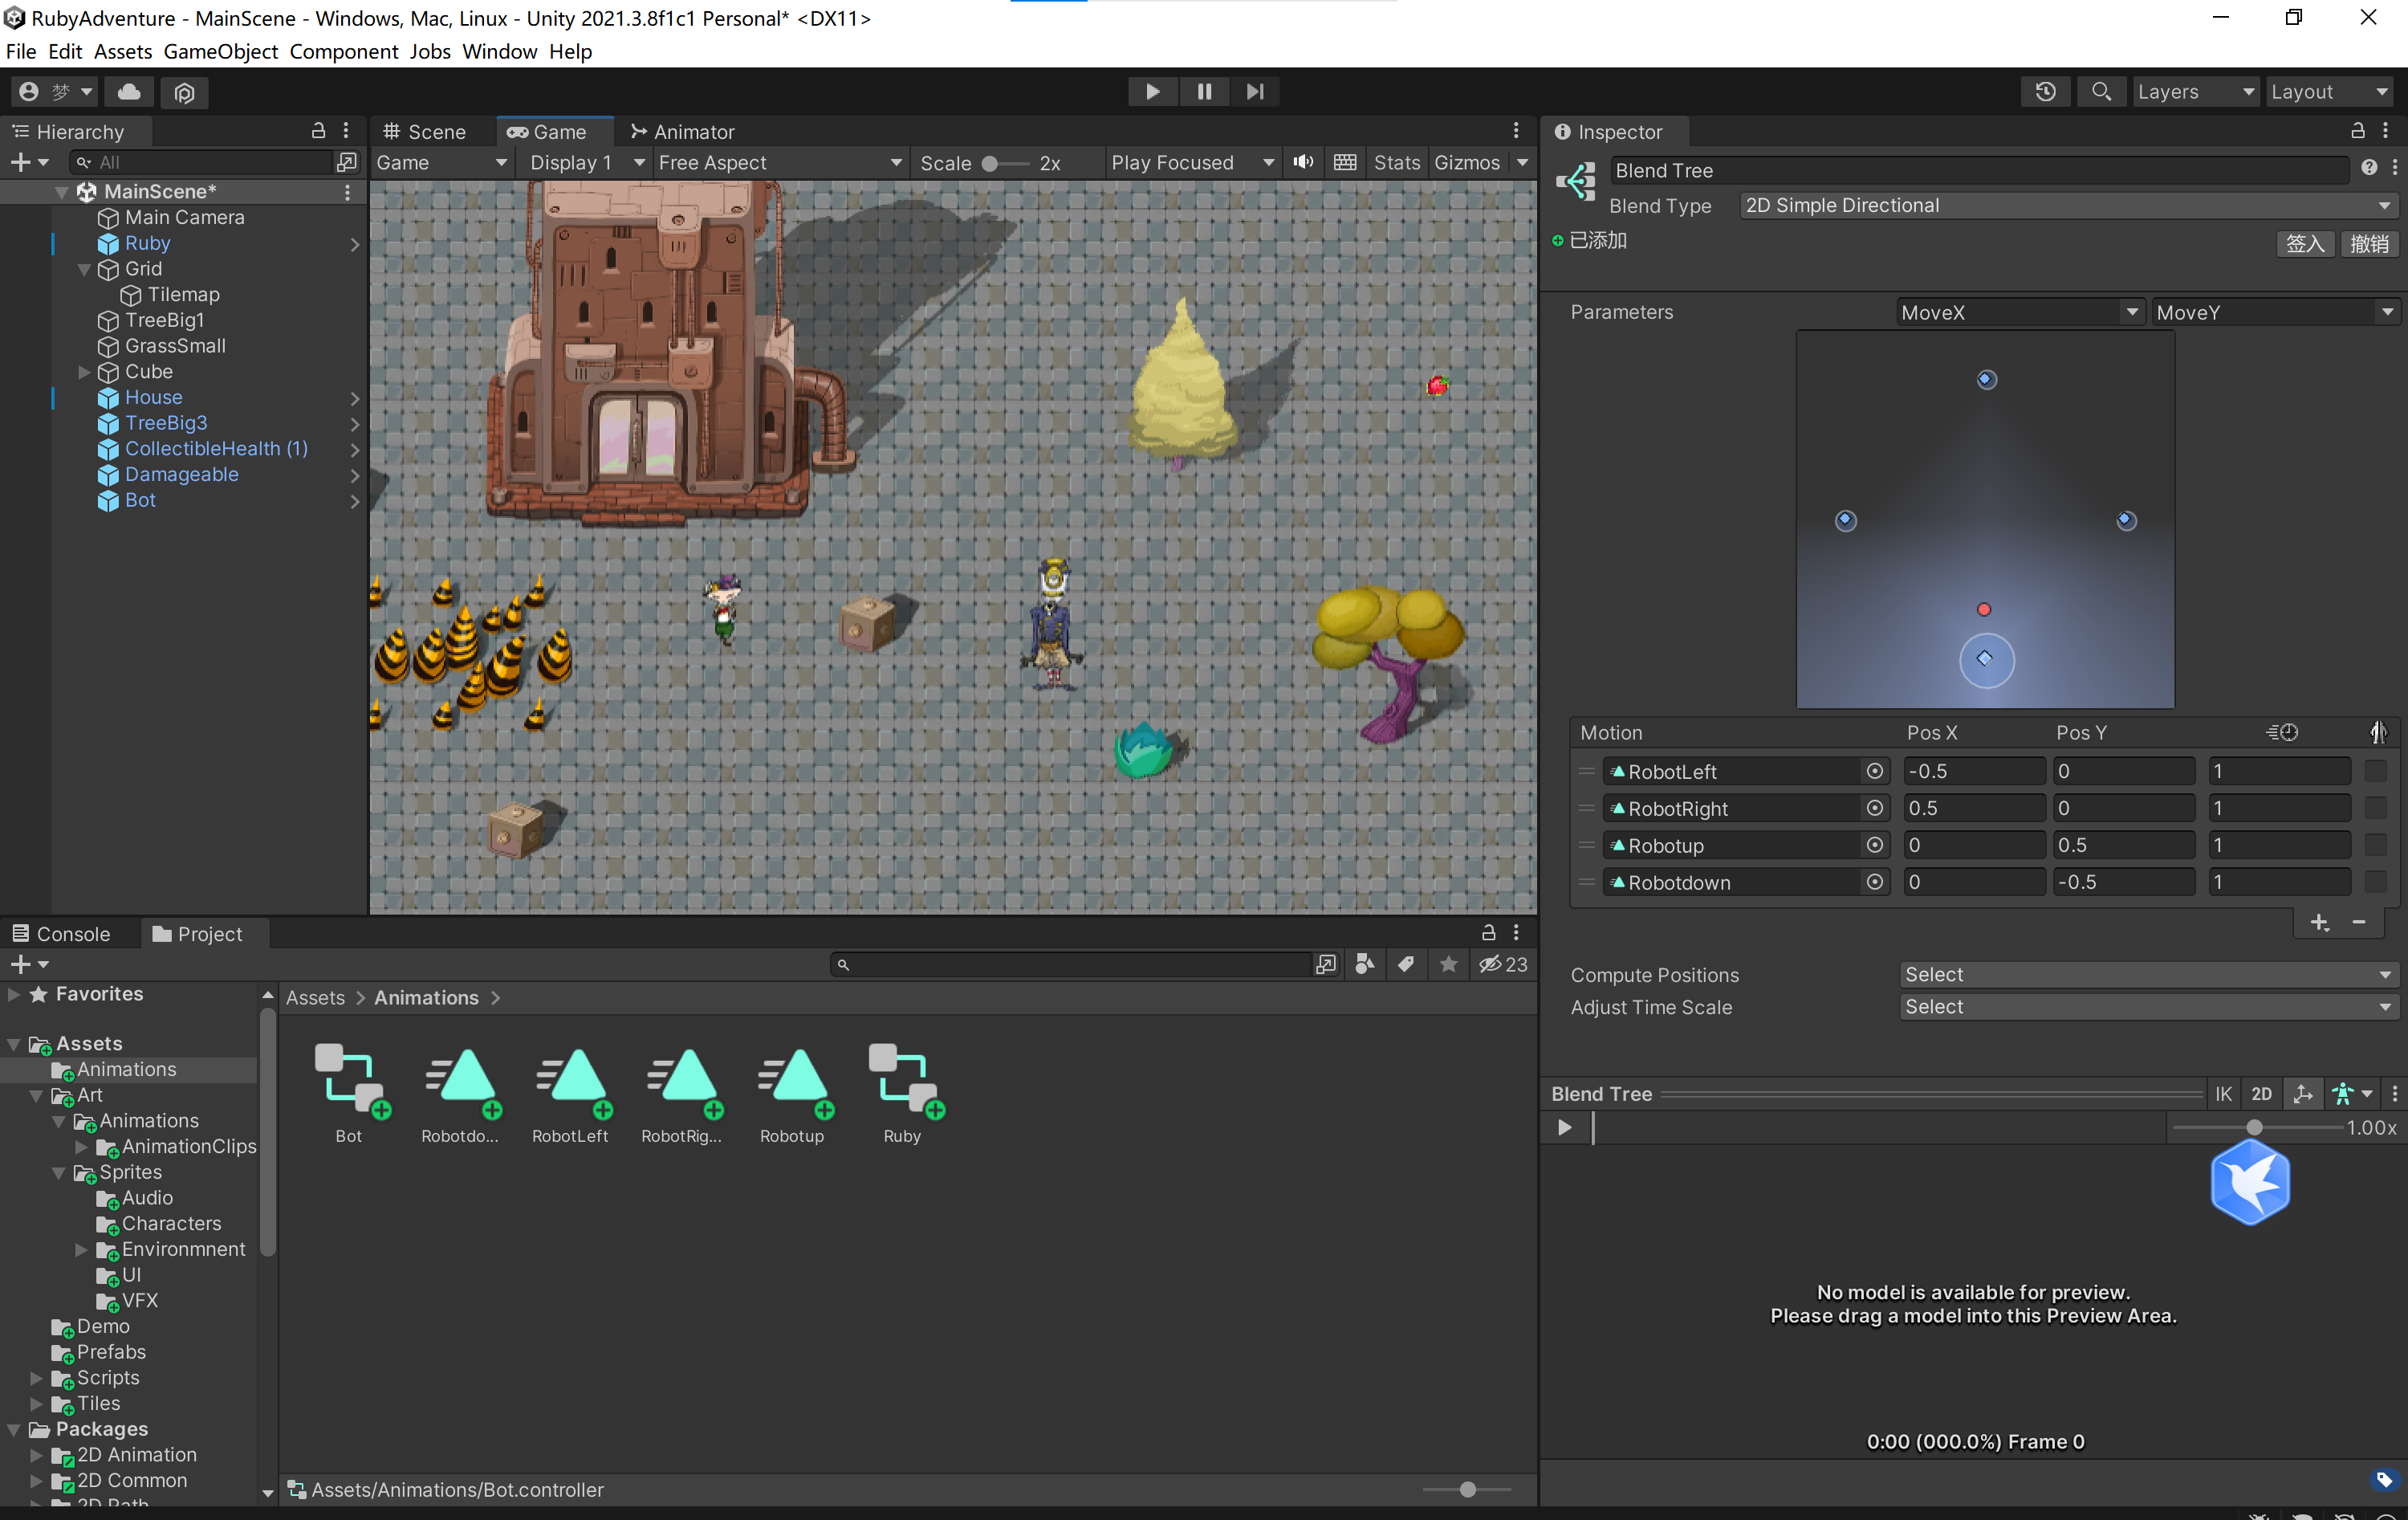Switch to the Animator tab
The image size is (2408, 1520).
click(x=682, y=131)
